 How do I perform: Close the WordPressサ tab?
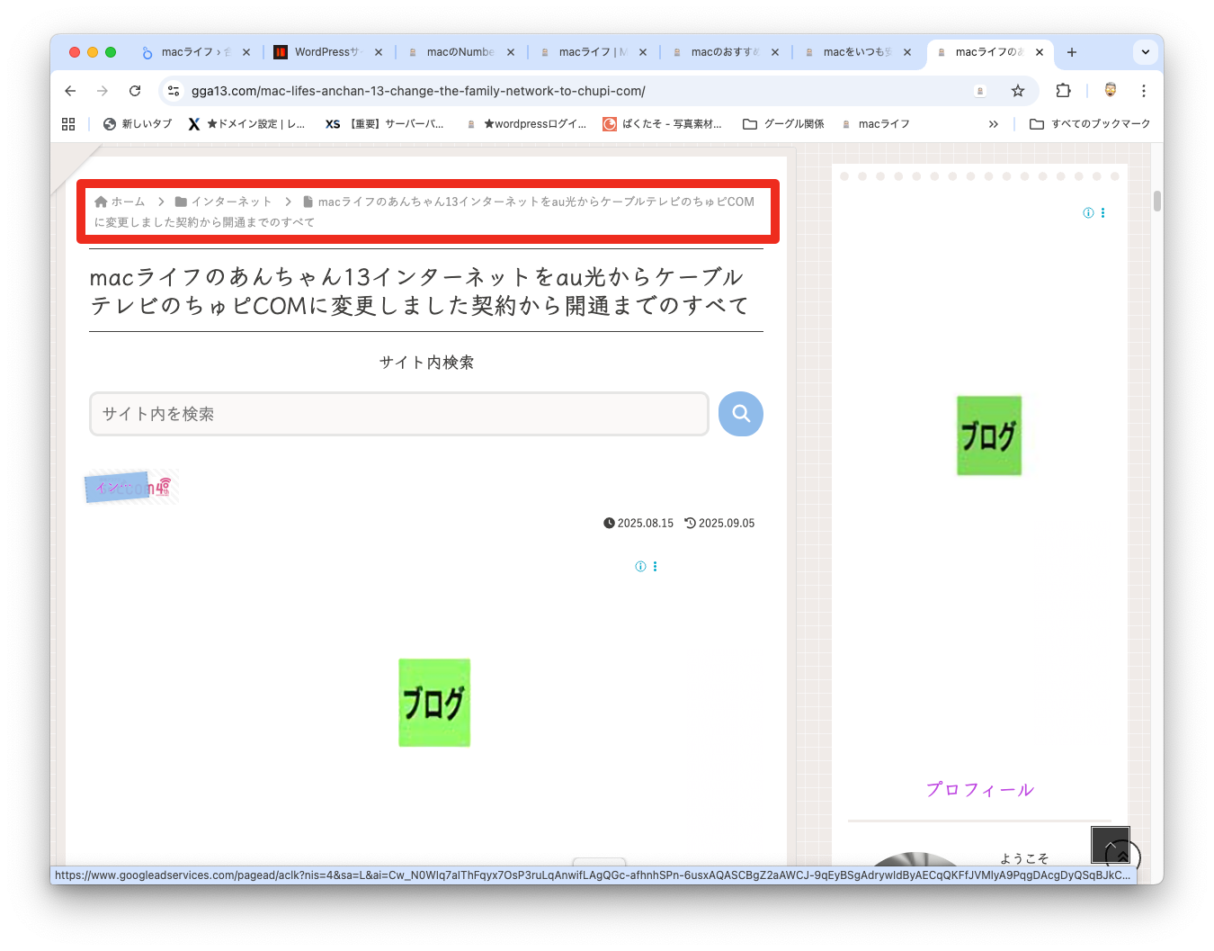(379, 52)
